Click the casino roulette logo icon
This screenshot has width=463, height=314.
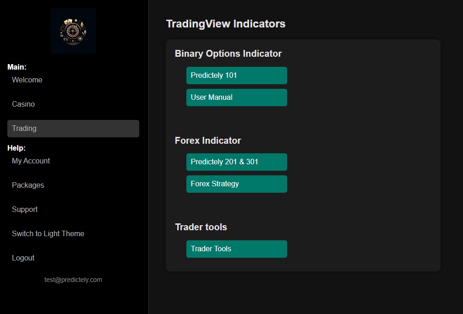[73, 31]
